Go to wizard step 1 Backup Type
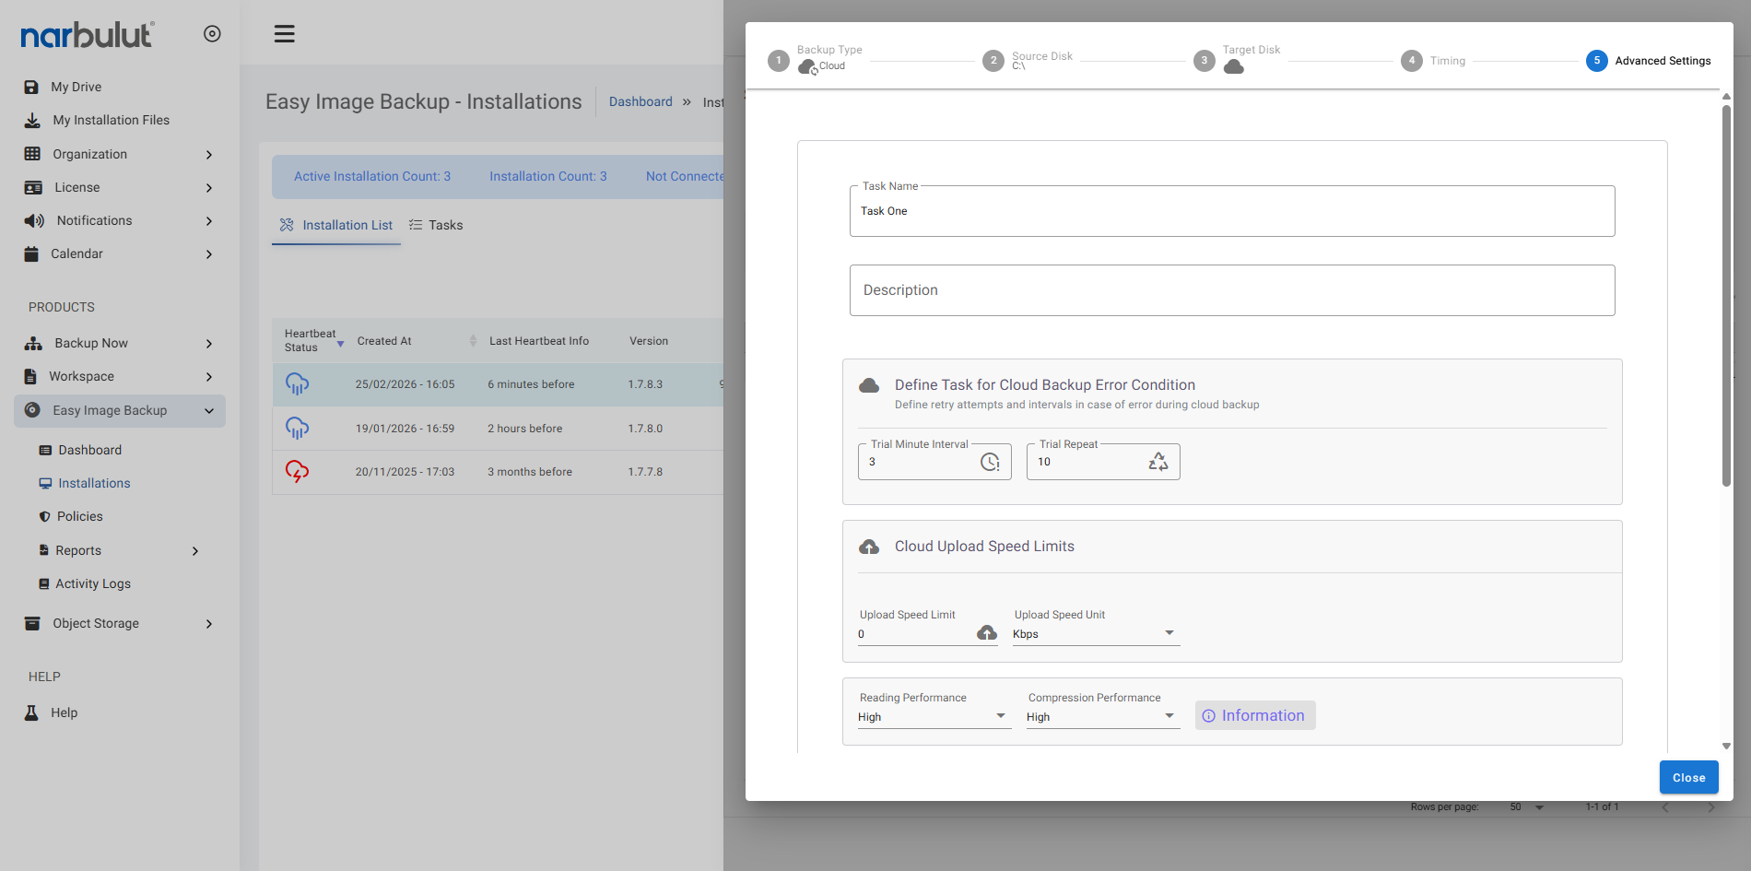The image size is (1751, 871). tap(779, 61)
